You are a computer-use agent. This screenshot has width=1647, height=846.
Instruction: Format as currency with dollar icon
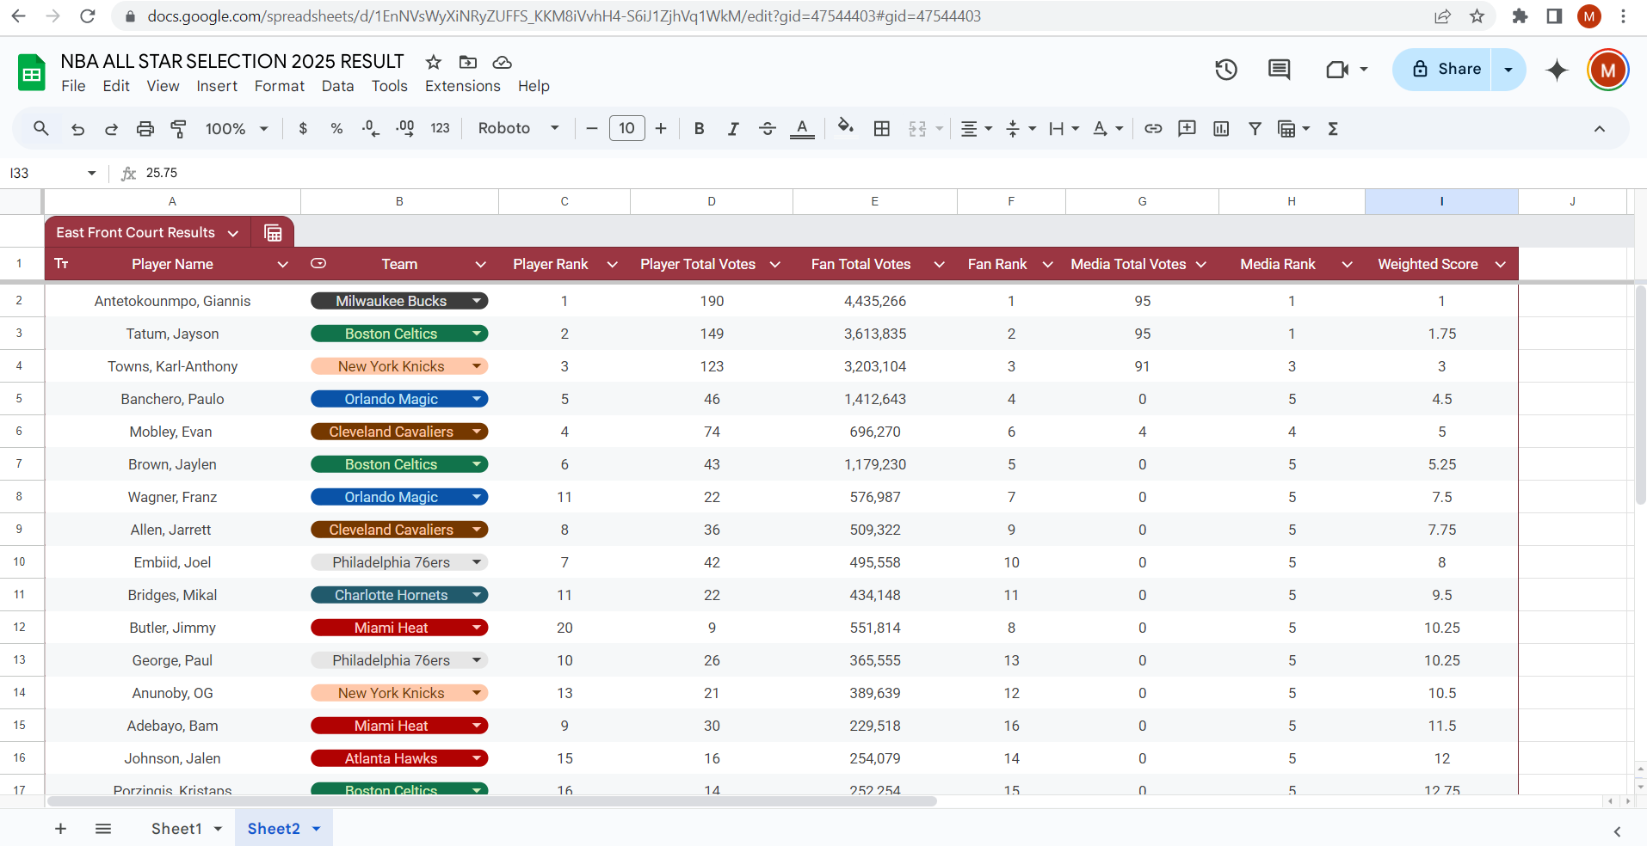point(303,129)
